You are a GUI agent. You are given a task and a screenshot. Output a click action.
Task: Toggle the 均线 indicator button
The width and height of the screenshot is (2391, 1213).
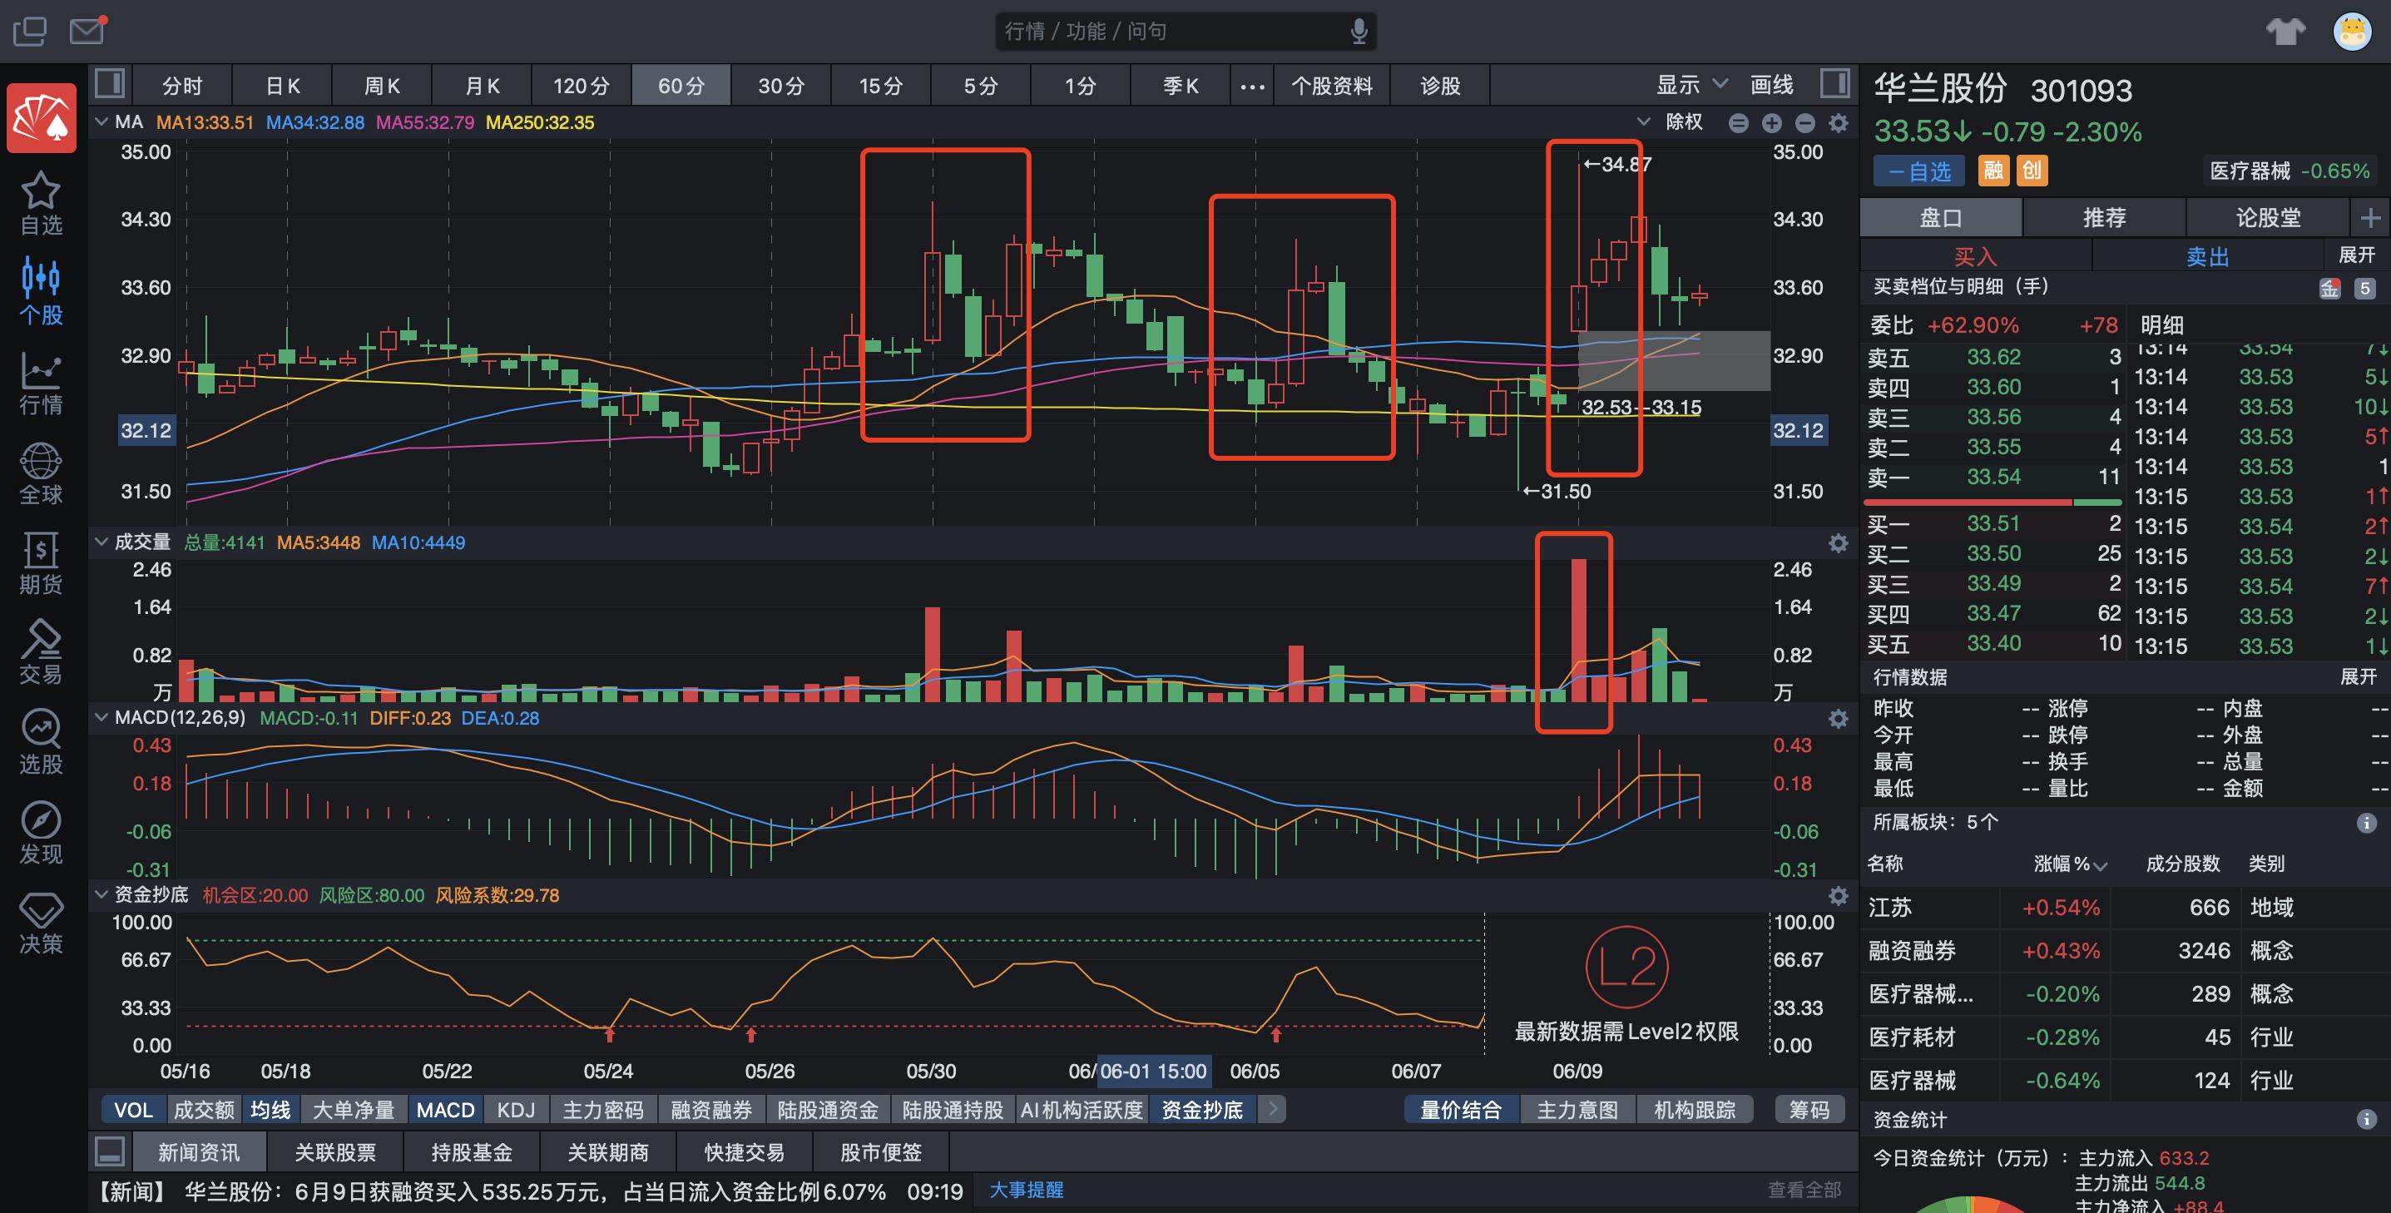(x=270, y=1110)
